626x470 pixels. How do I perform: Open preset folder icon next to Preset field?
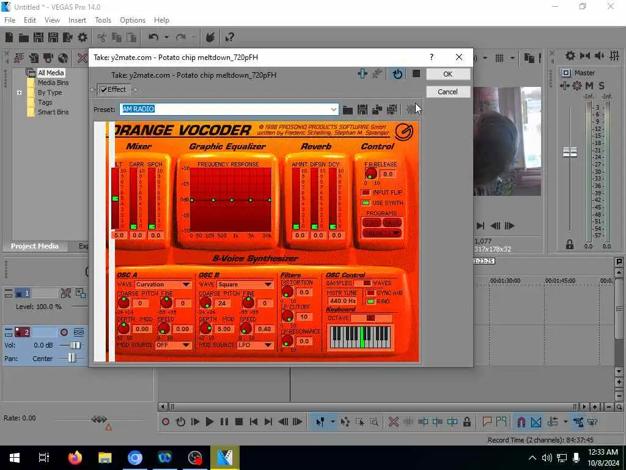[x=348, y=110]
